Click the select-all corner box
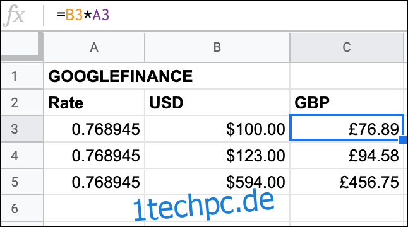Viewport: 408px width, 227px height. click(x=22, y=47)
